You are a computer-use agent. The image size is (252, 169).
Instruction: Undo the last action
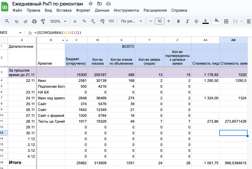(17, 21)
